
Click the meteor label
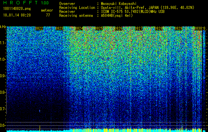coord(47,10)
